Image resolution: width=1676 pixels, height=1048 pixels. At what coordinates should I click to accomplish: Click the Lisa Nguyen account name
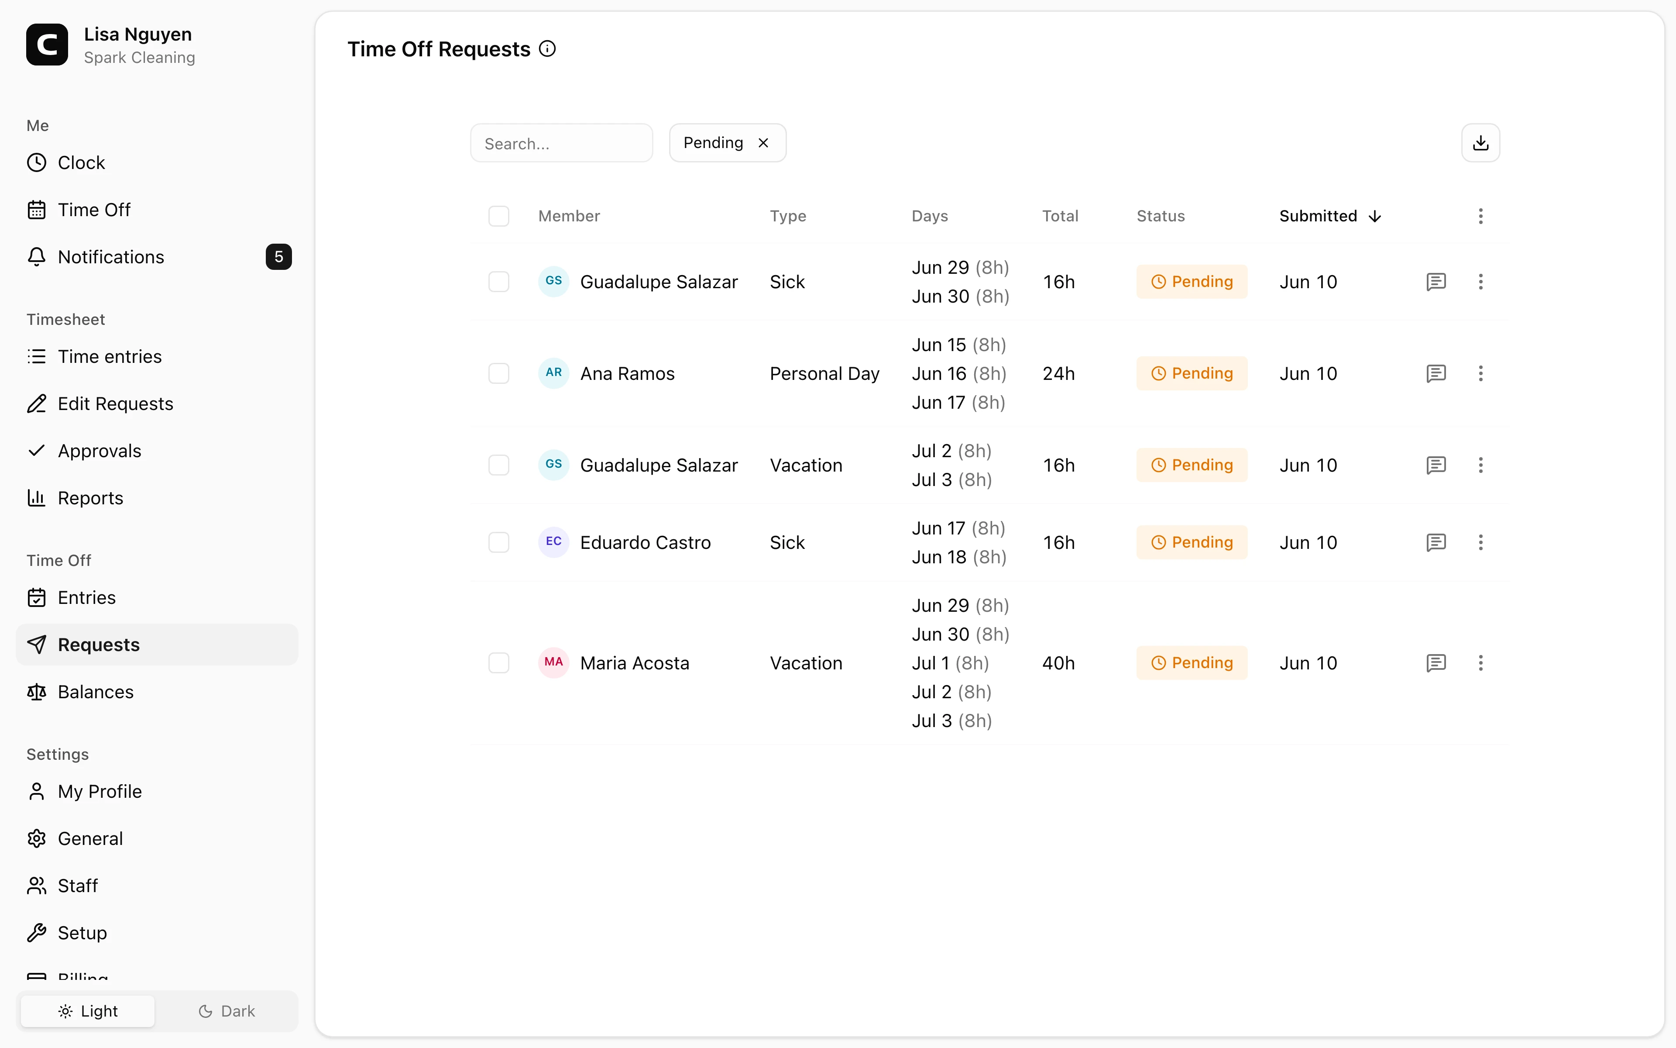tap(138, 34)
